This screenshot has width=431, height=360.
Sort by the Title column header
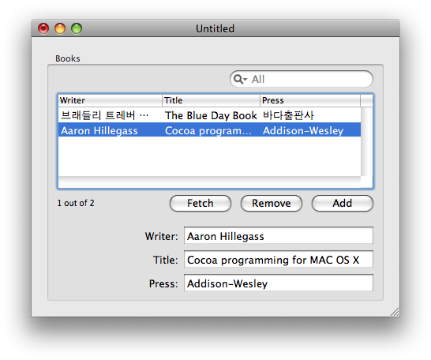click(x=211, y=100)
